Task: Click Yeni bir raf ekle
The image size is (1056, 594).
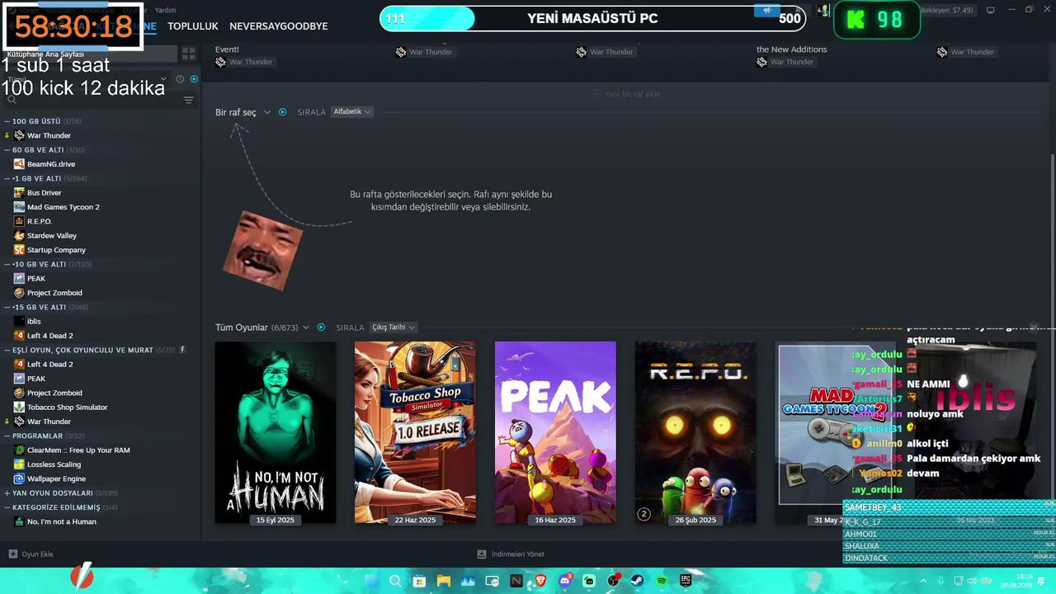Action: point(626,94)
